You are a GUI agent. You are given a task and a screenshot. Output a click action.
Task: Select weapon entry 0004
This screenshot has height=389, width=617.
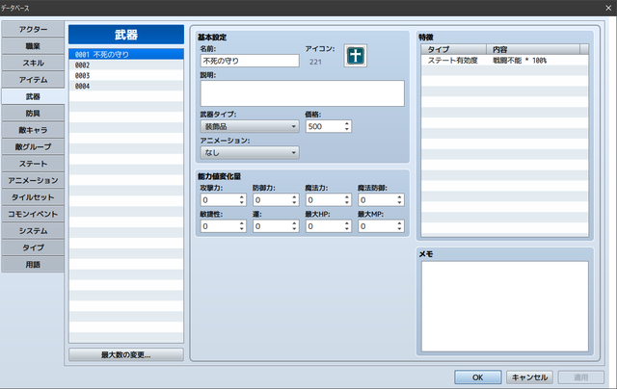tap(126, 86)
